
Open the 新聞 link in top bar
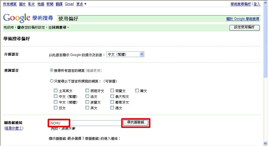pyautogui.click(x=50, y=4)
